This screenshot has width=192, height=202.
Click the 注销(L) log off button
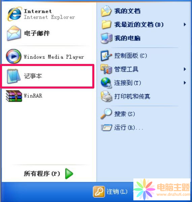click(x=110, y=192)
